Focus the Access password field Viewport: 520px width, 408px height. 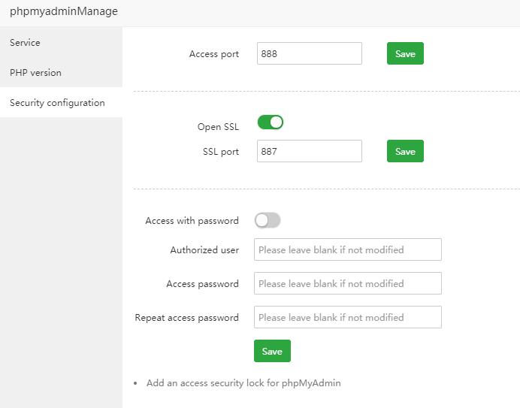(x=347, y=283)
